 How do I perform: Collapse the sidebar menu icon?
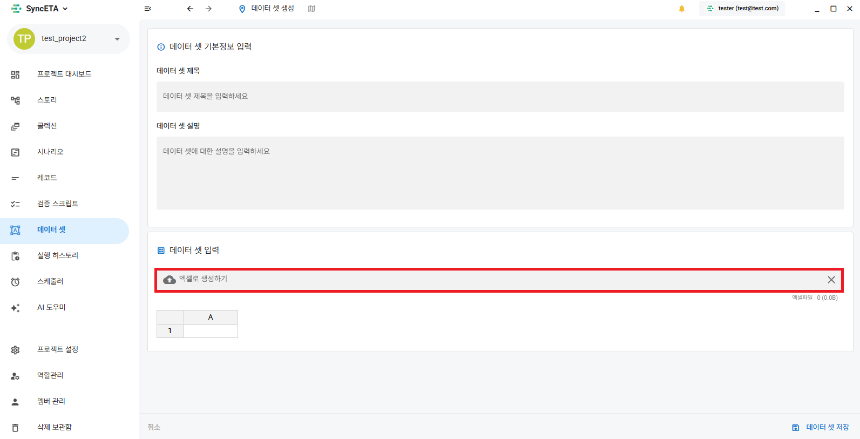pos(147,9)
